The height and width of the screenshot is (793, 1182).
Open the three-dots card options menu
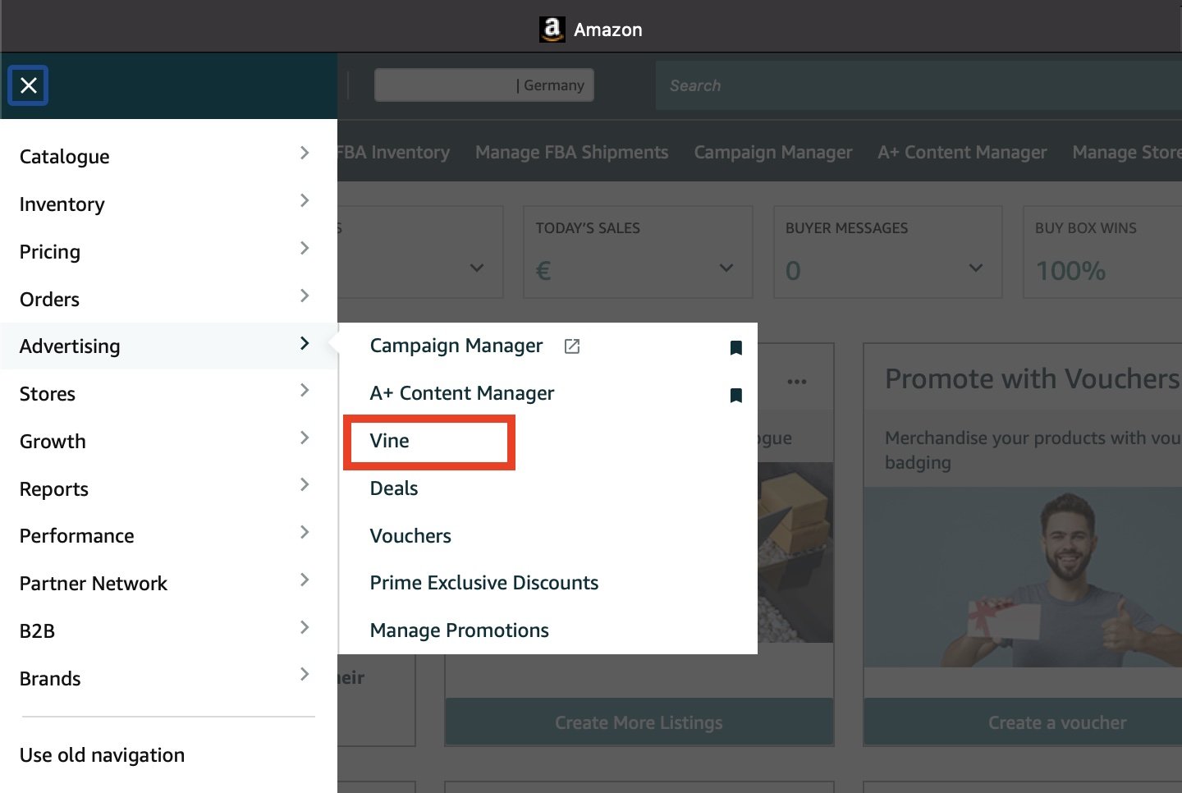pyautogui.click(x=796, y=382)
